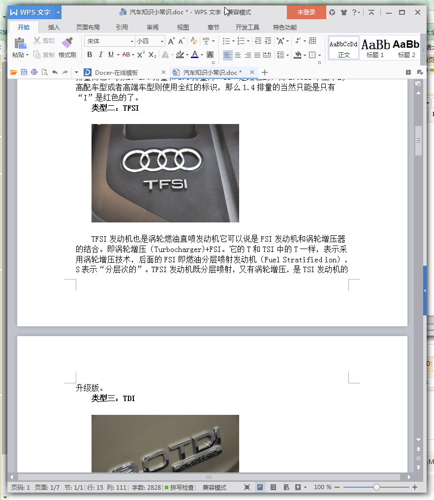Click the zoom slider handle

click(376, 487)
